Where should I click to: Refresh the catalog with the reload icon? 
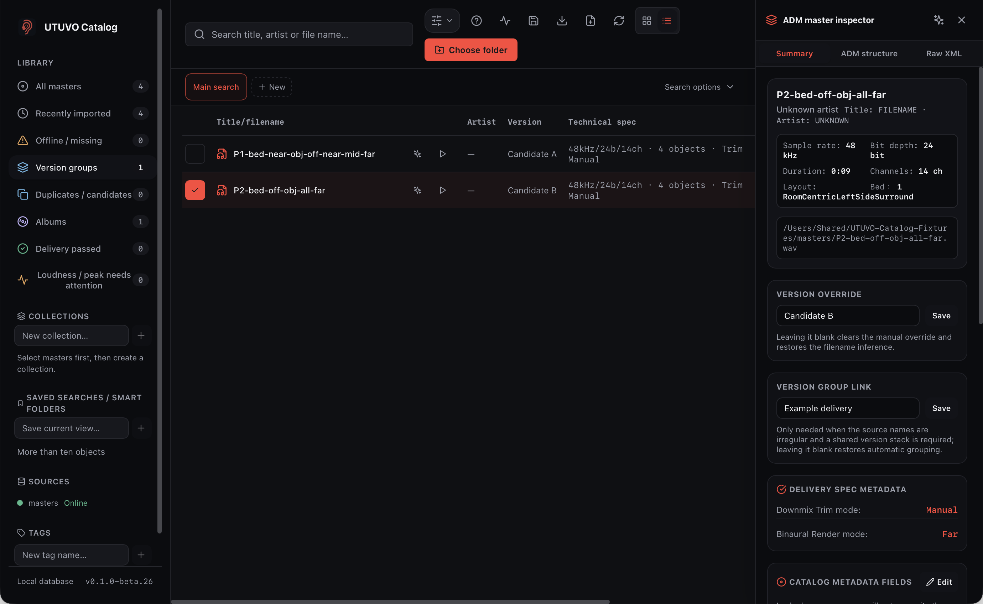click(619, 20)
